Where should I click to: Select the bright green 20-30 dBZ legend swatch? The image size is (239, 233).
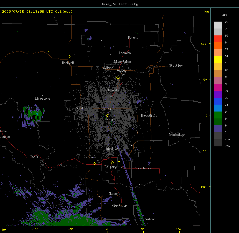coord(218,115)
